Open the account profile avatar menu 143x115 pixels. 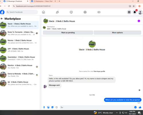(x=140, y=12)
